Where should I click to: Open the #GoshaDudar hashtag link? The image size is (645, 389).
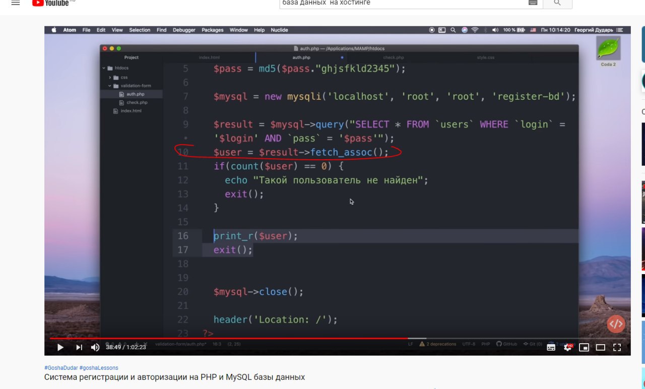[x=61, y=368]
